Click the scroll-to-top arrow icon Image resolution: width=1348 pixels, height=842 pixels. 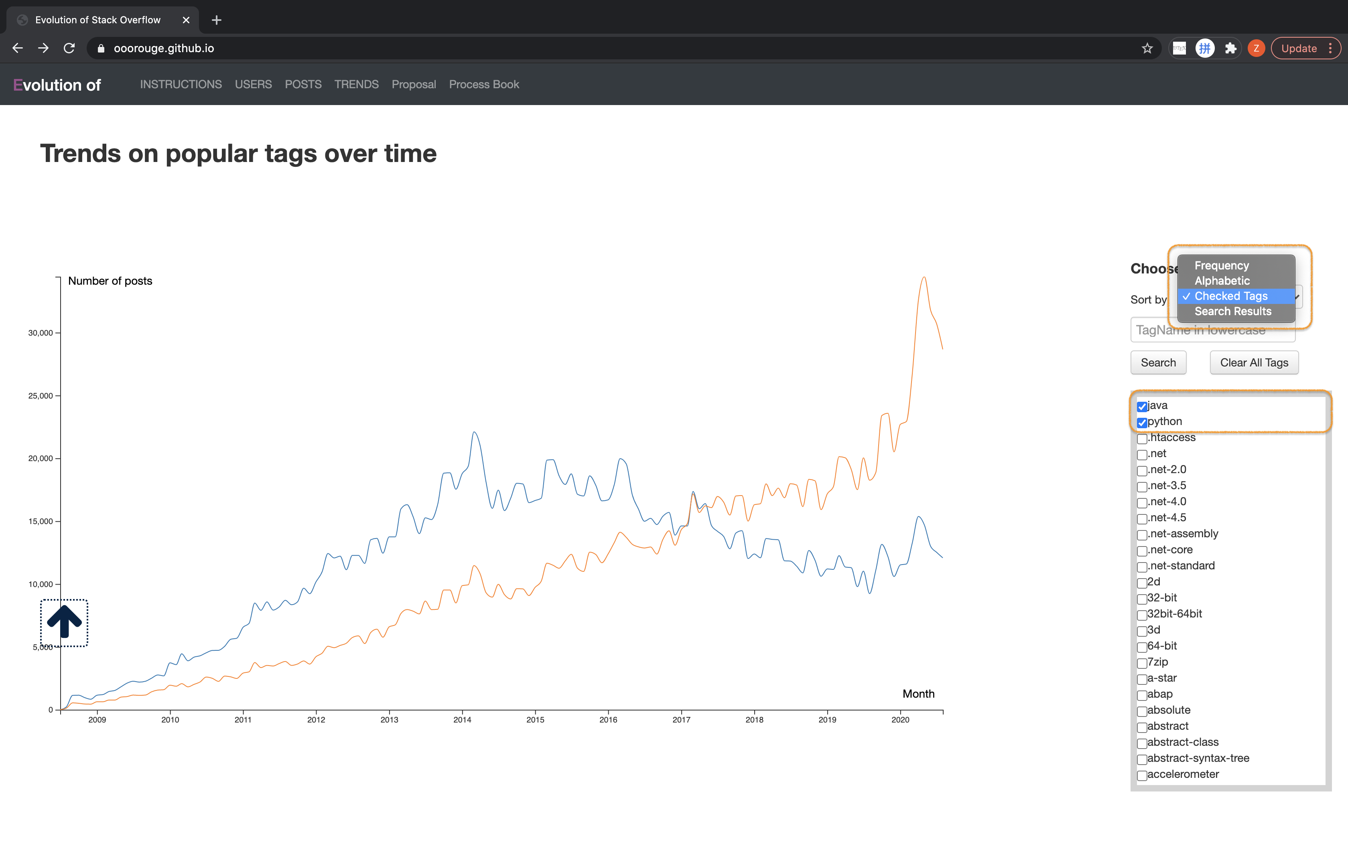click(64, 623)
